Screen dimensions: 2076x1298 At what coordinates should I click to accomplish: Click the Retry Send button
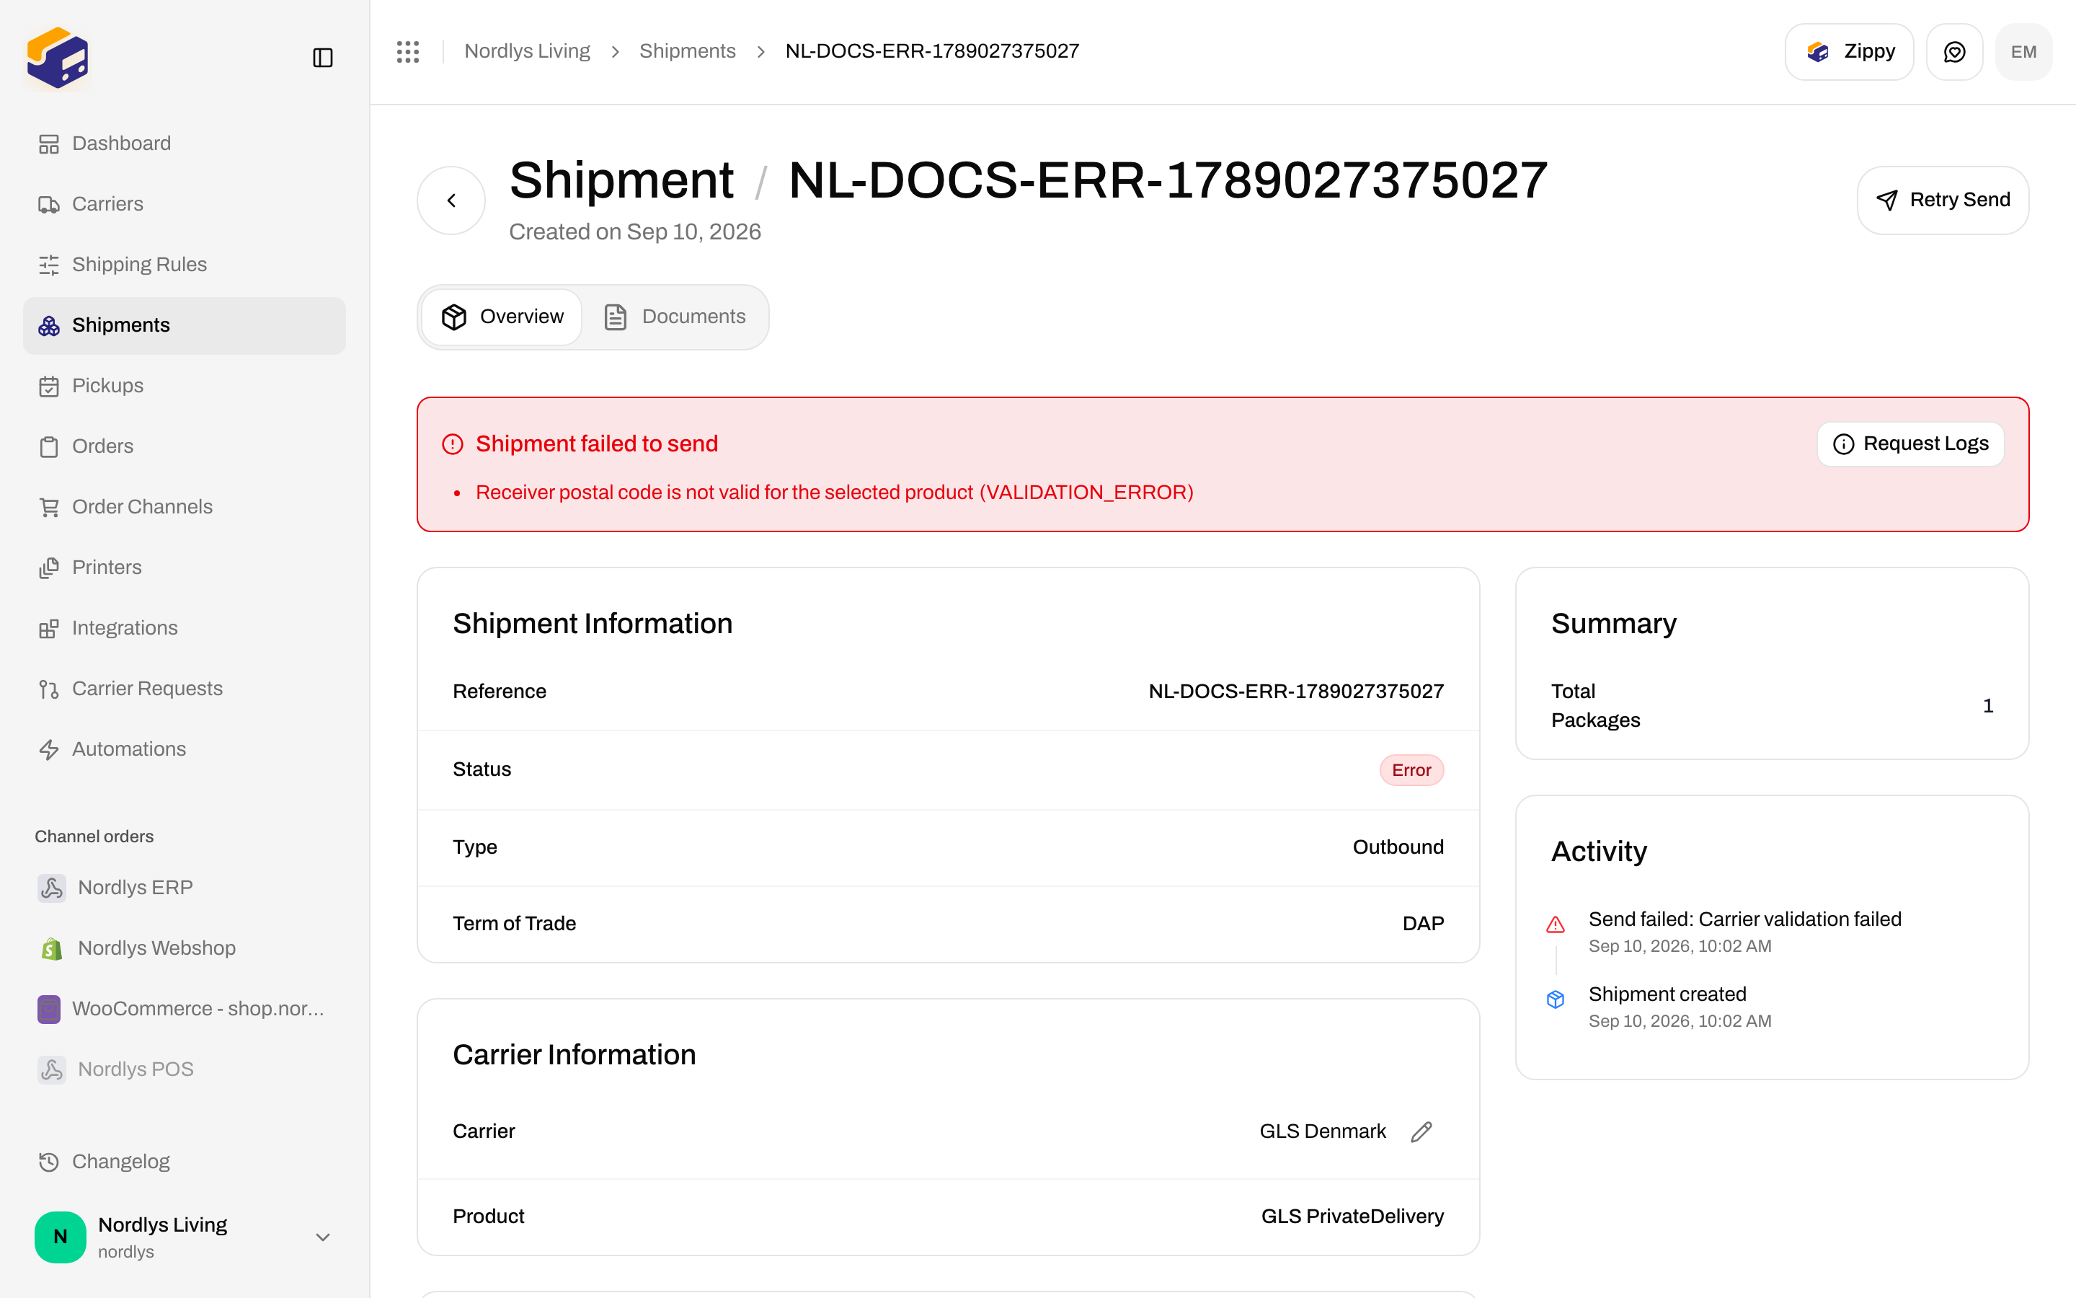(1943, 200)
